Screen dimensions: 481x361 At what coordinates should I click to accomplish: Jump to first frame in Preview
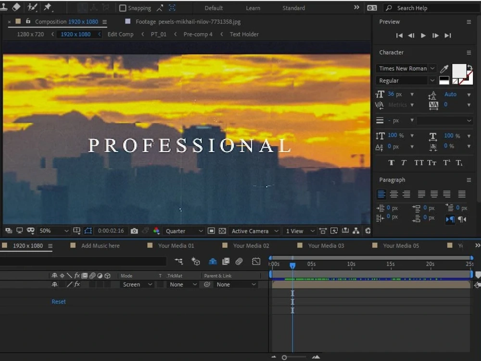pos(399,36)
